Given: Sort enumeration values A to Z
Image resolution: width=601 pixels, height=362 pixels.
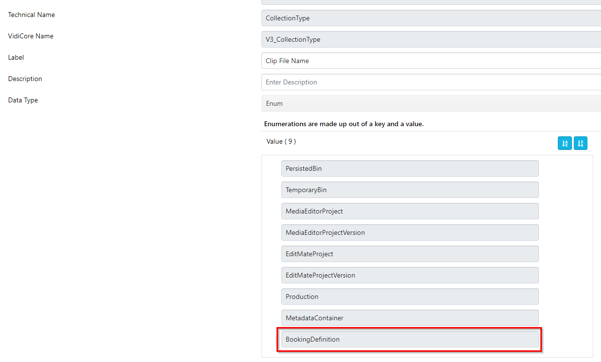Looking at the screenshot, I should [x=565, y=143].
